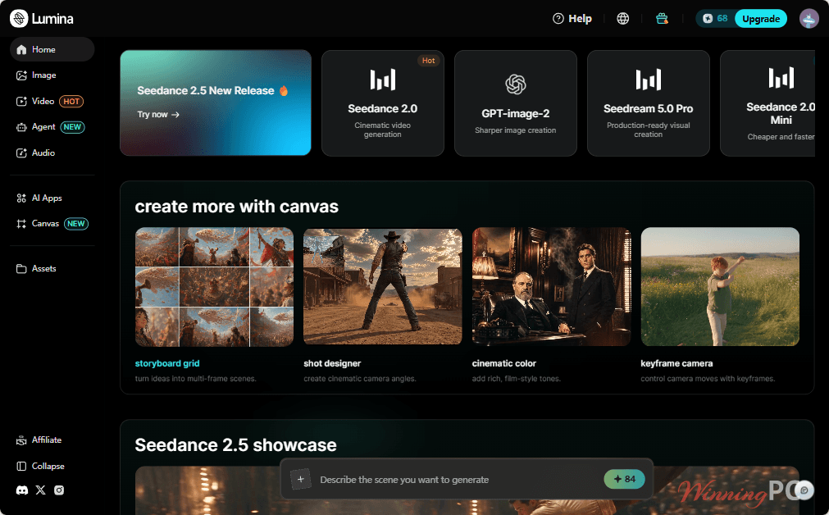Viewport: 829px width, 515px height.
Task: Click the Upgrade button
Action: pyautogui.click(x=761, y=19)
